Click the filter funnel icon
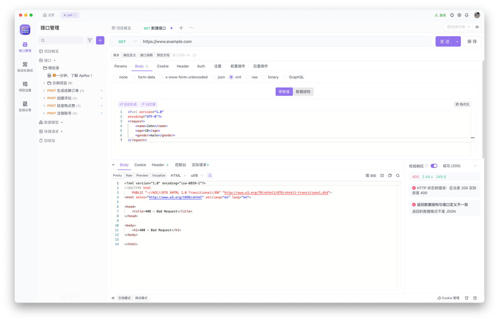 pos(90,40)
